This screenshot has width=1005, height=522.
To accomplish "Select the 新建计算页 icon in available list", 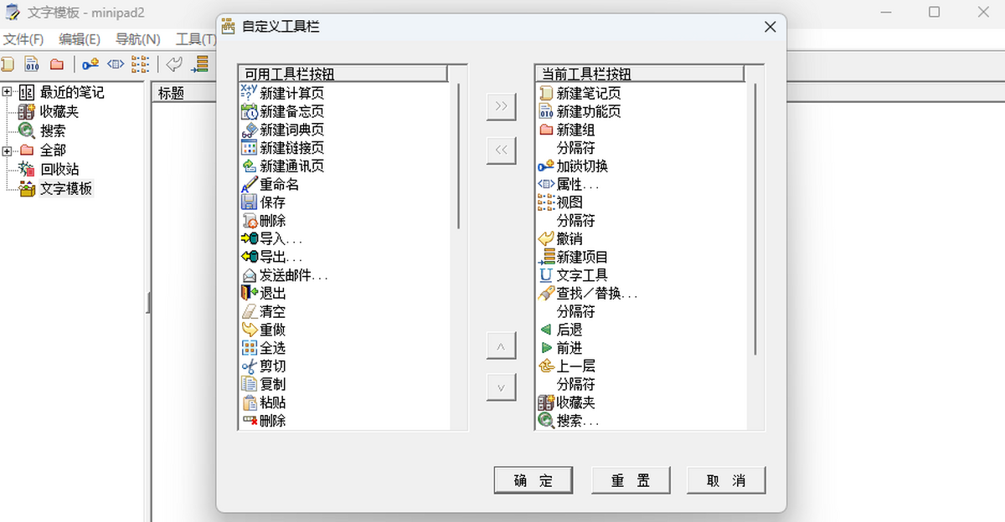I will pyautogui.click(x=249, y=93).
